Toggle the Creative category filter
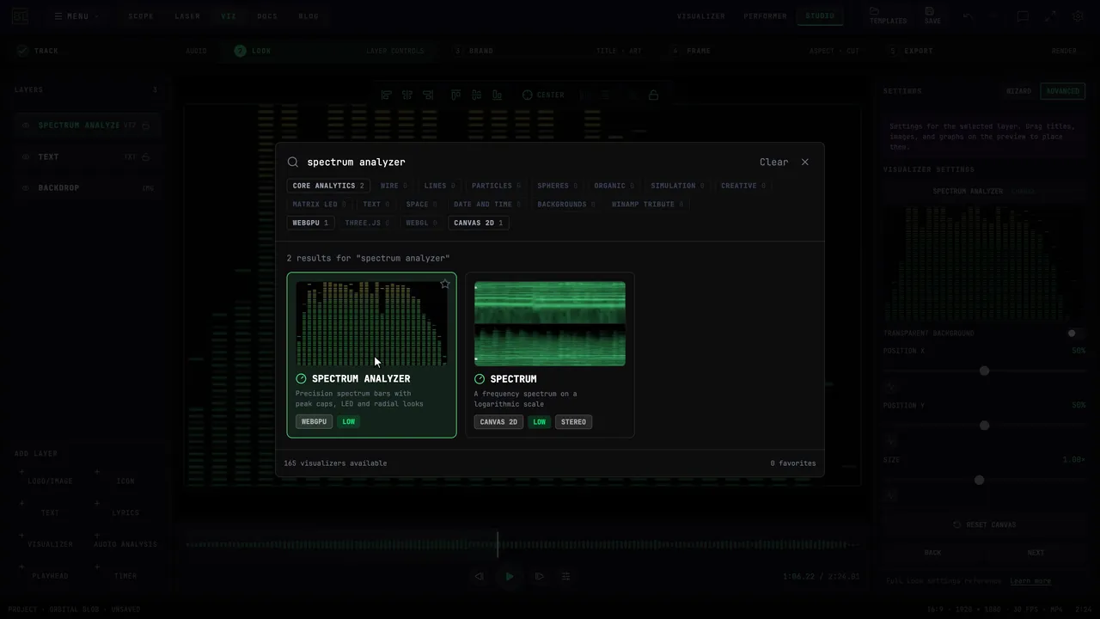 click(743, 186)
